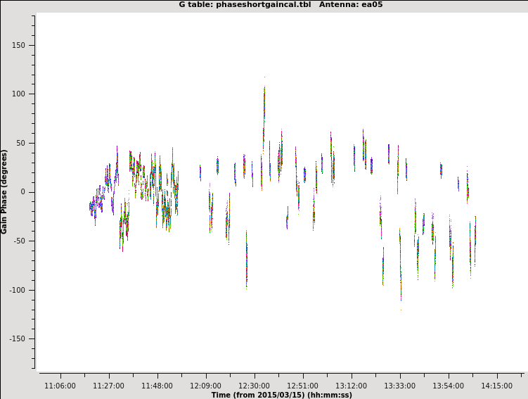Select the 14:15:00 time tick label
Viewport: 528px width, 399px height.
point(496,386)
